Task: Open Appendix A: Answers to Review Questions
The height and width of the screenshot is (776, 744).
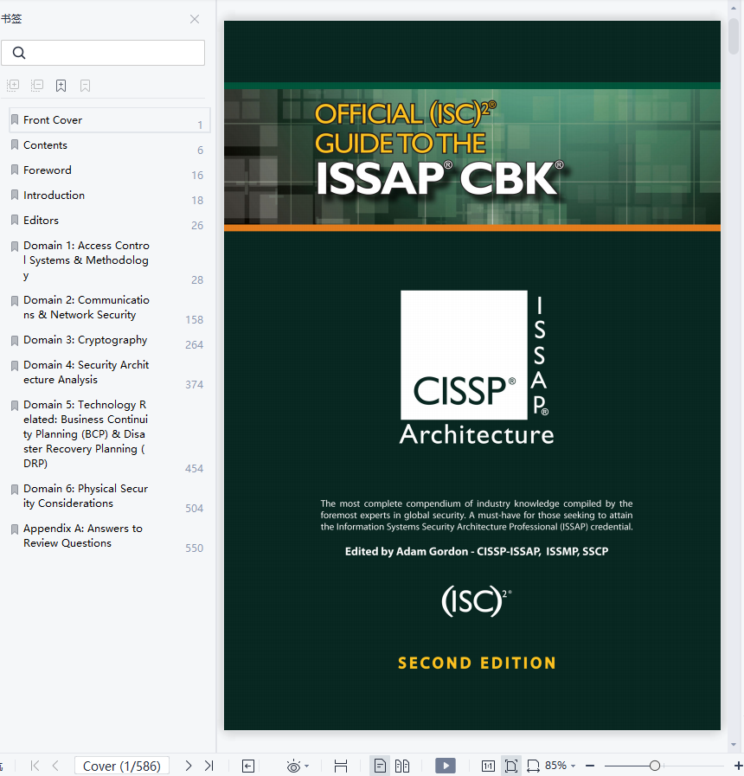Action: tap(109, 536)
